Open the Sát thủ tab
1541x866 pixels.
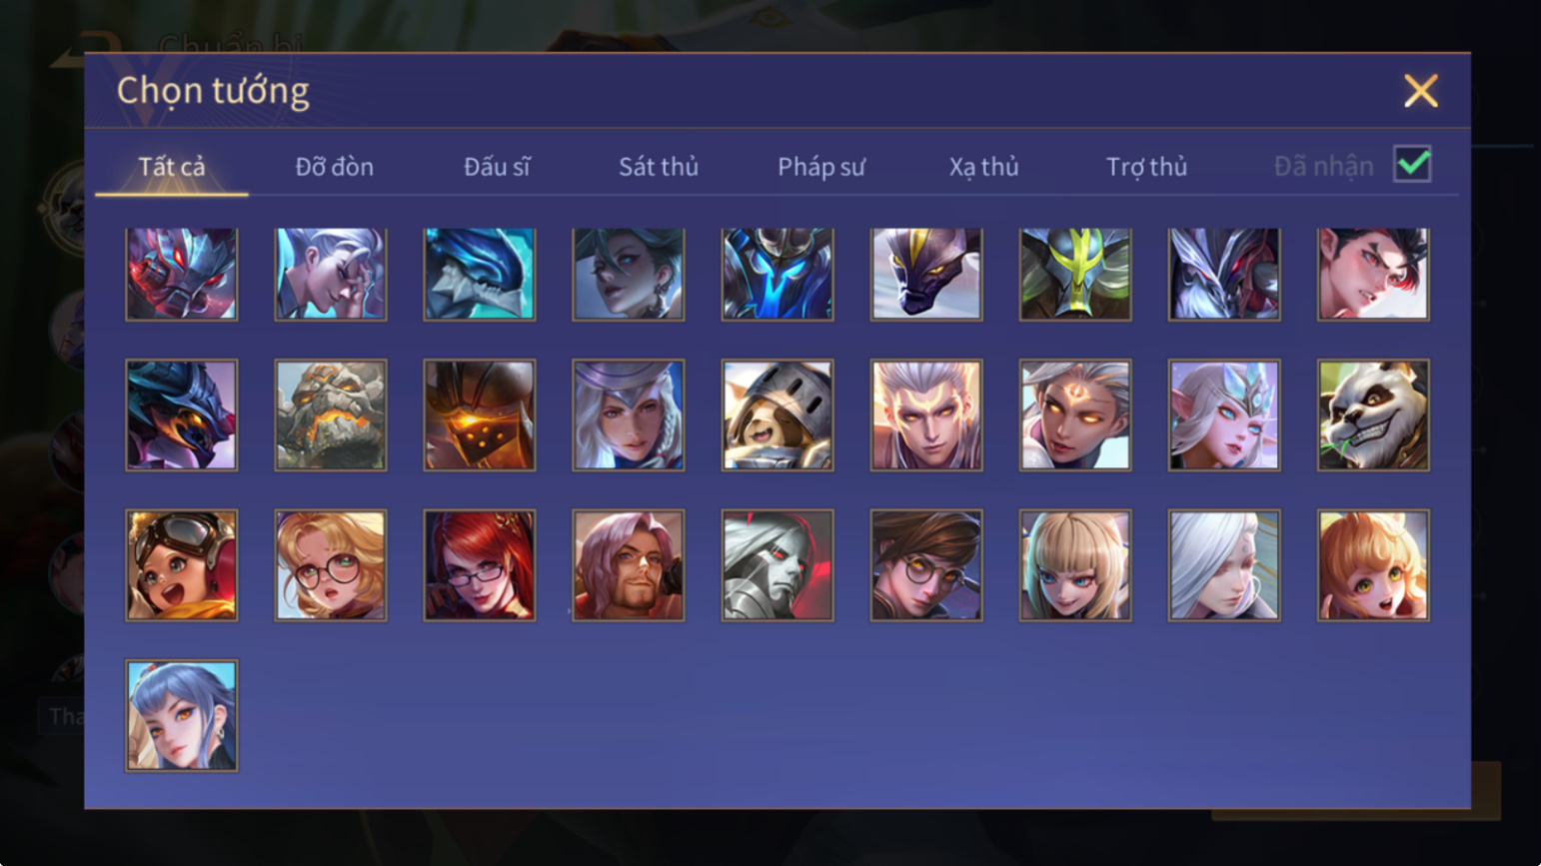coord(659,167)
